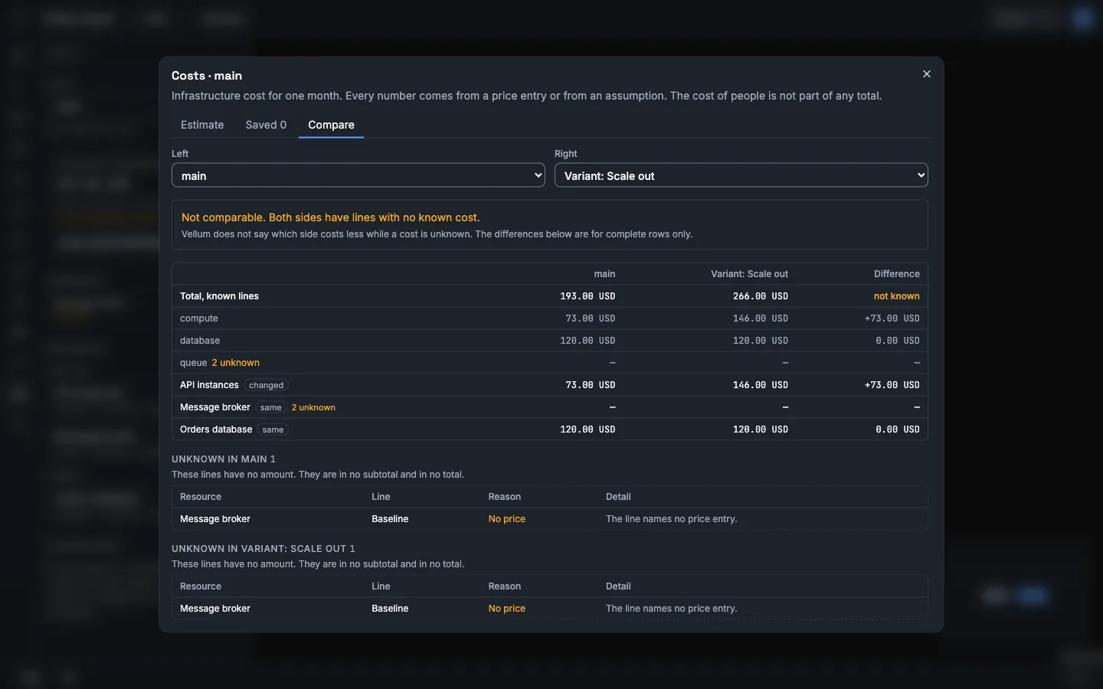
Task: Click the 193.00 USD total for main
Action: (588, 296)
